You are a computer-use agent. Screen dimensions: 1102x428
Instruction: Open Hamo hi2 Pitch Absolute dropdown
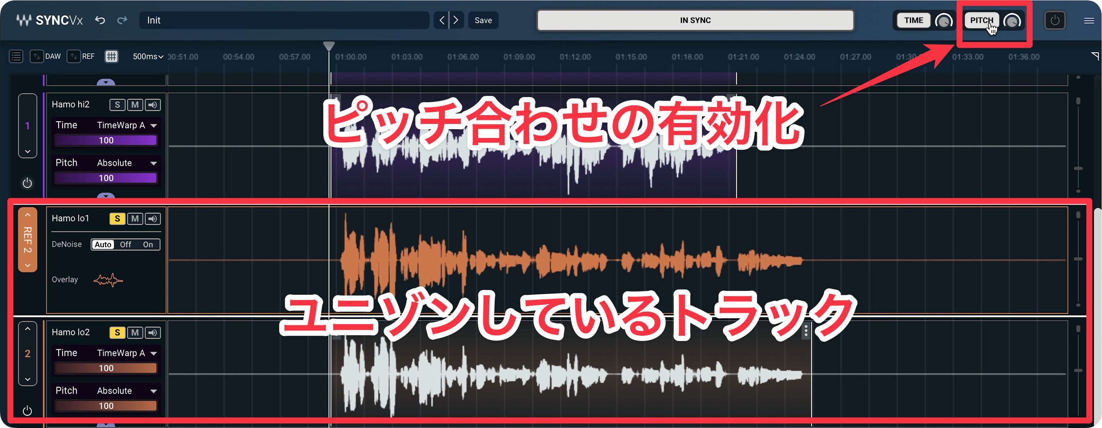pyautogui.click(x=127, y=163)
